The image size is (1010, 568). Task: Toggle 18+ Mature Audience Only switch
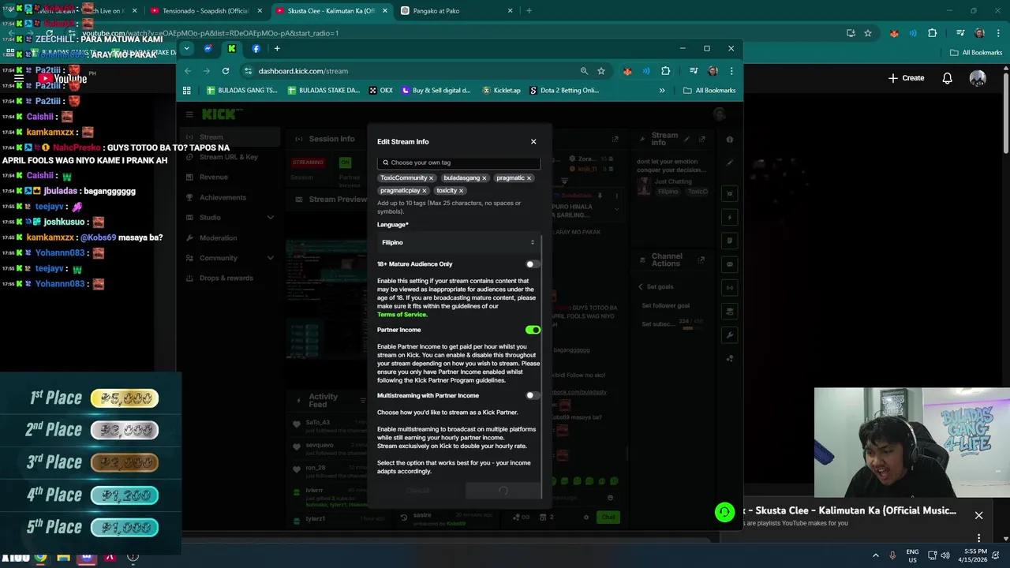tap(533, 264)
